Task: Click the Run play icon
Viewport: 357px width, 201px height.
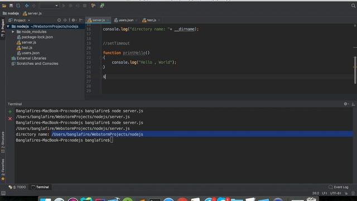Action: pos(64,6)
